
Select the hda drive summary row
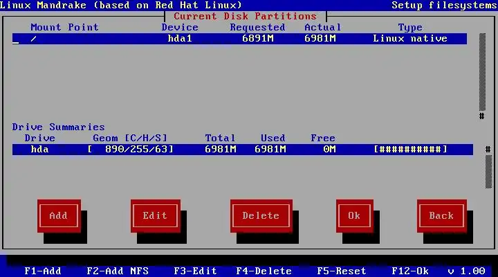[x=243, y=150]
